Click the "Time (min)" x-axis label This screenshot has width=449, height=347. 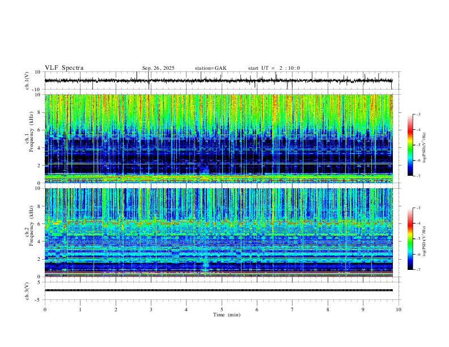(x=227, y=315)
